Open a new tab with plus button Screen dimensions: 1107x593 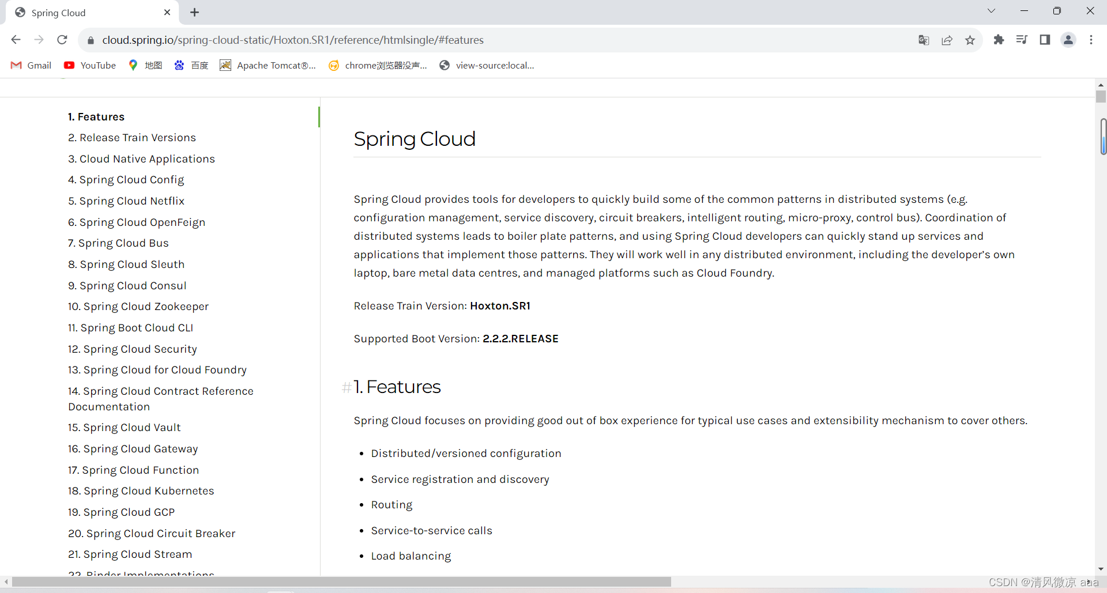(194, 12)
